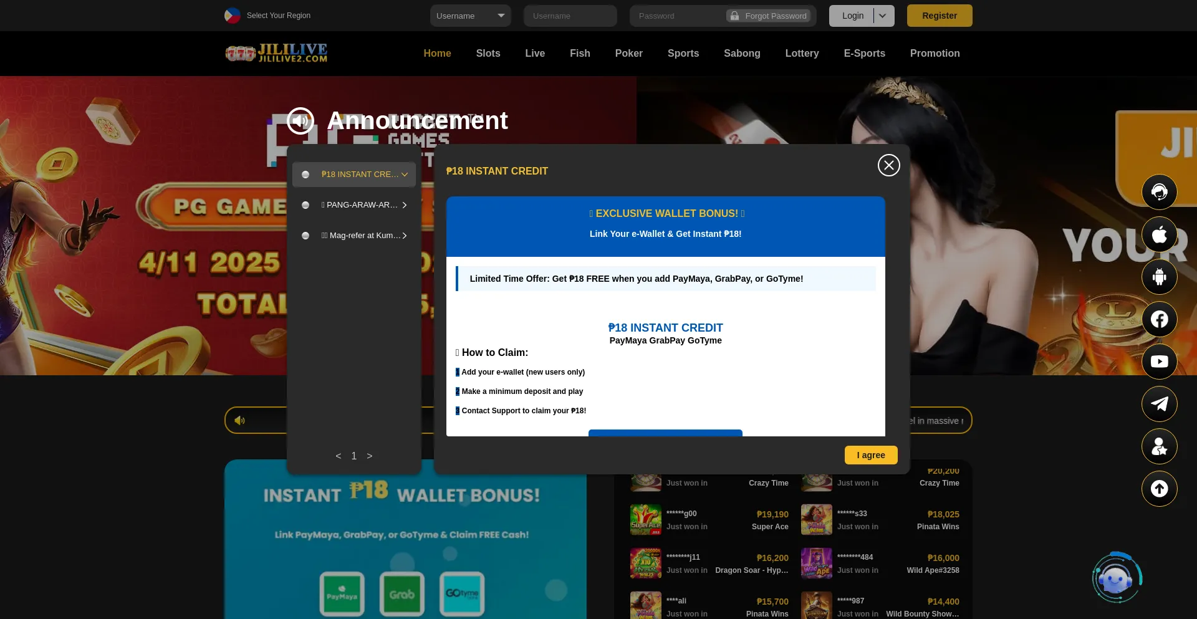Click the Register button
The height and width of the screenshot is (619, 1197).
(940, 16)
